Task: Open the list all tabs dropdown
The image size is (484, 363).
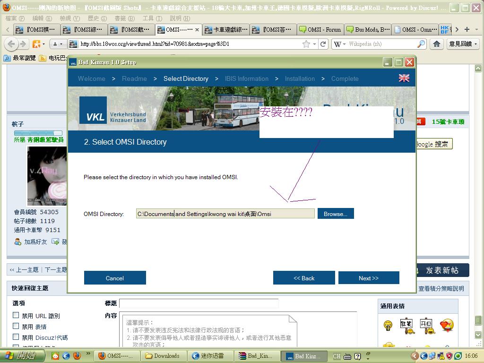Action: (477, 30)
